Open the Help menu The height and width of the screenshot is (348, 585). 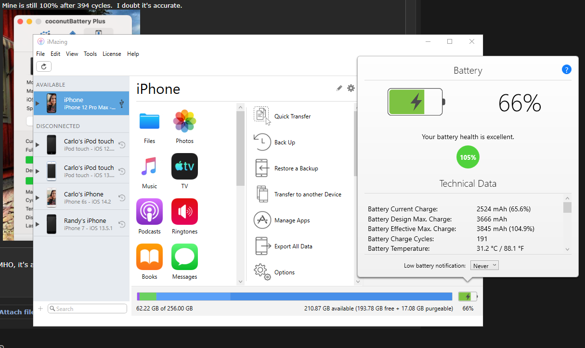pyautogui.click(x=133, y=54)
